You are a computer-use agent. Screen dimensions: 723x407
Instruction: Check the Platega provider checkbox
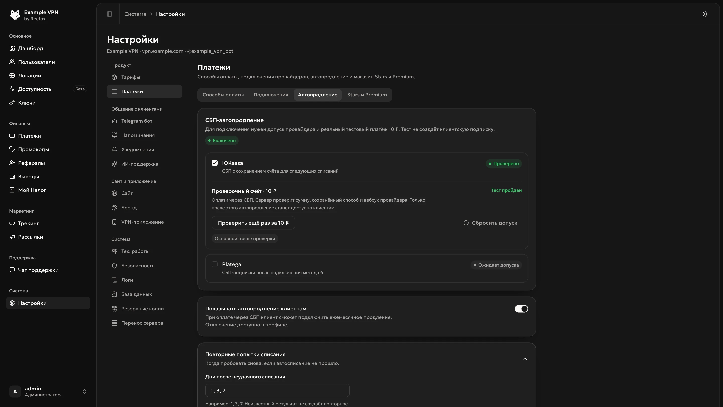tap(214, 264)
